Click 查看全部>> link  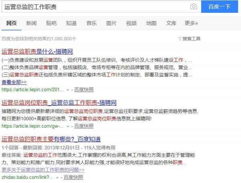(14, 82)
